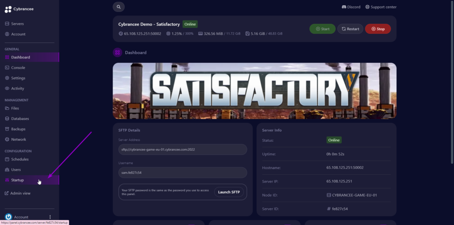Click the SFTP Username field

click(x=183, y=173)
